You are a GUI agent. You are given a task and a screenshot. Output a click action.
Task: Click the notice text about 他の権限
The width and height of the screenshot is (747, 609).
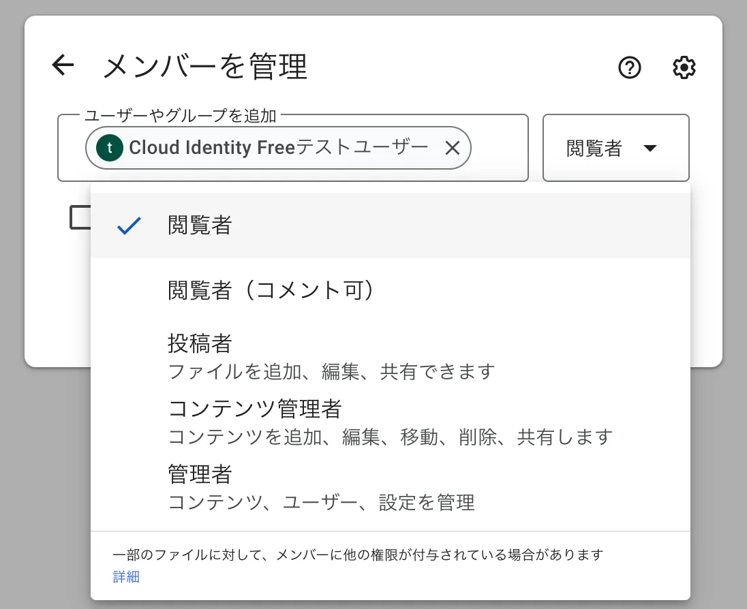pos(358,555)
